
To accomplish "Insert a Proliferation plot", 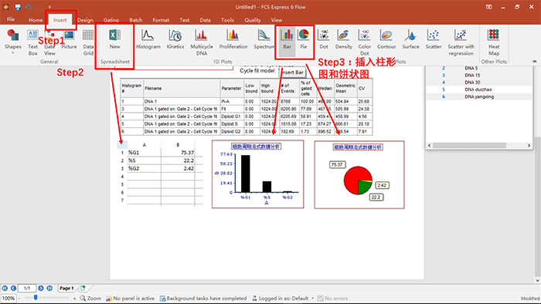I will point(233,39).
